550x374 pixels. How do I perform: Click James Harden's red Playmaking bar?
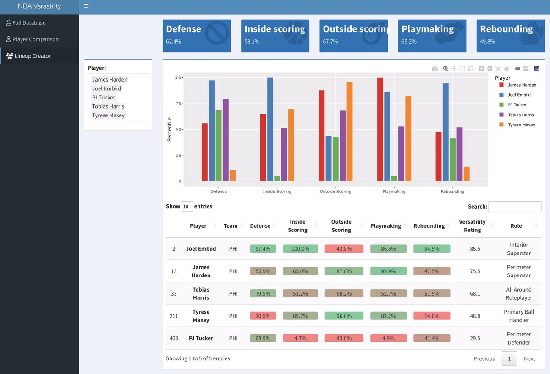pyautogui.click(x=380, y=129)
